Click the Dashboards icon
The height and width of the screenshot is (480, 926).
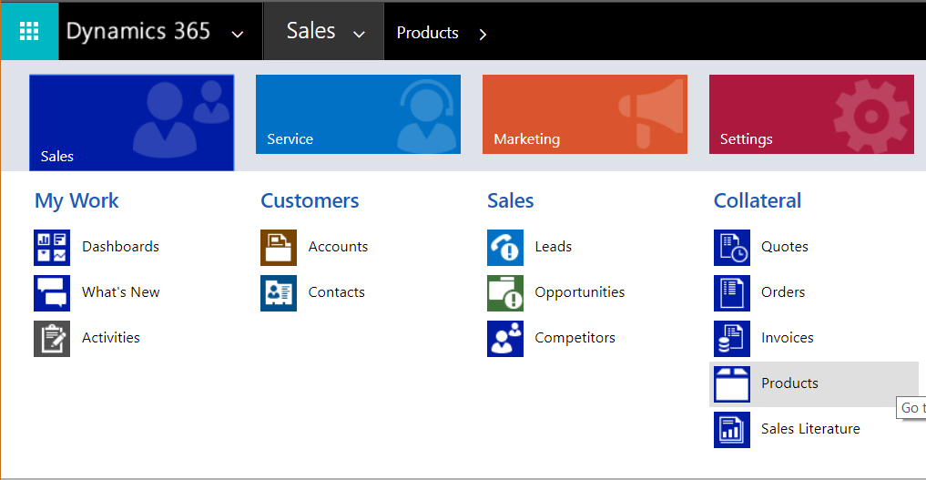(x=52, y=248)
